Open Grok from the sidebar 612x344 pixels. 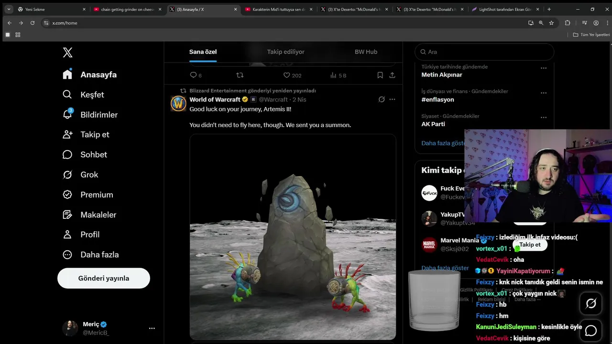(x=80, y=175)
